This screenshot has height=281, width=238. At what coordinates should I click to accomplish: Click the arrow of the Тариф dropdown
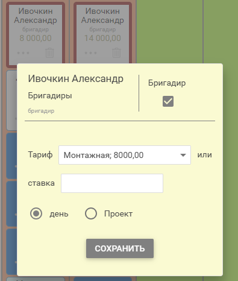coord(183,155)
